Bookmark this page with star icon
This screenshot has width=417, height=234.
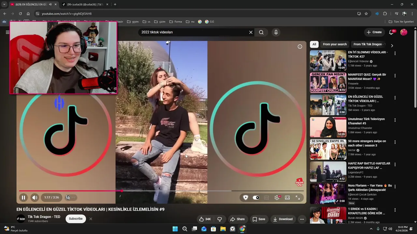pyautogui.click(x=366, y=14)
